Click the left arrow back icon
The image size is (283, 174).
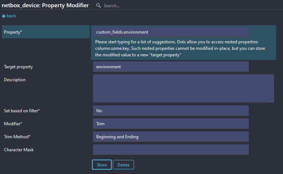point(4,16)
